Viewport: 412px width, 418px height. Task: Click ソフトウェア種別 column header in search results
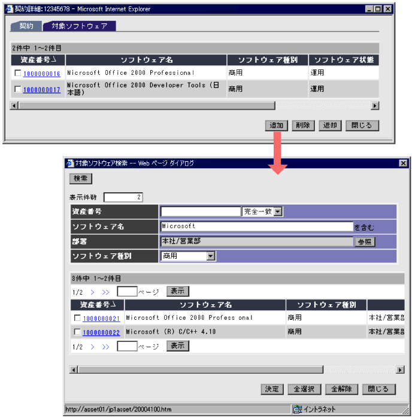[326, 305]
